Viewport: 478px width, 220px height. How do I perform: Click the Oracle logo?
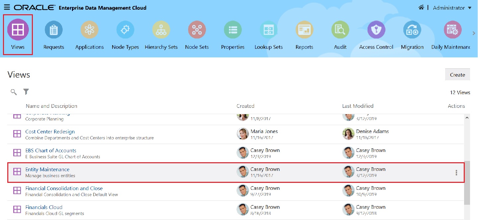34,7
